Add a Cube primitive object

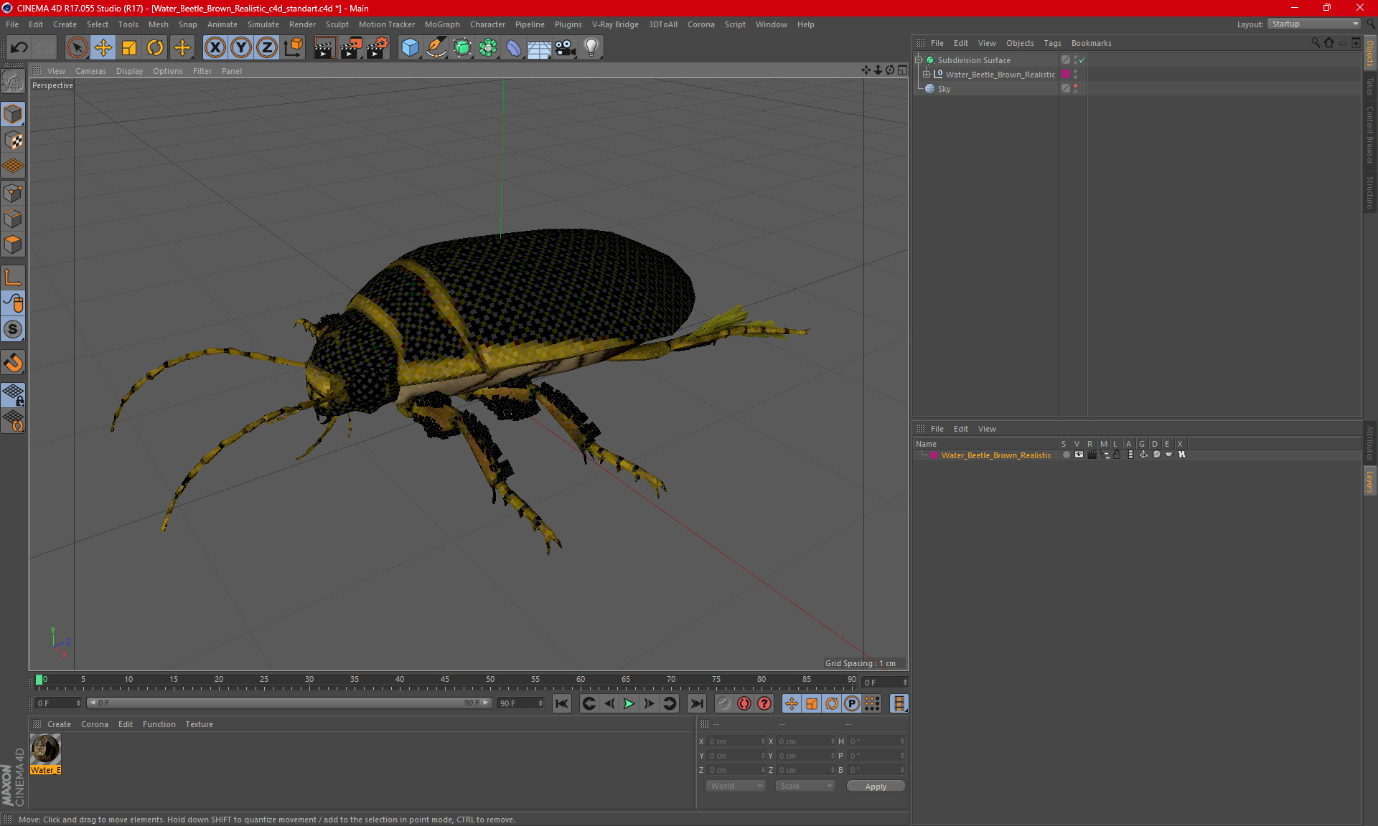410,47
